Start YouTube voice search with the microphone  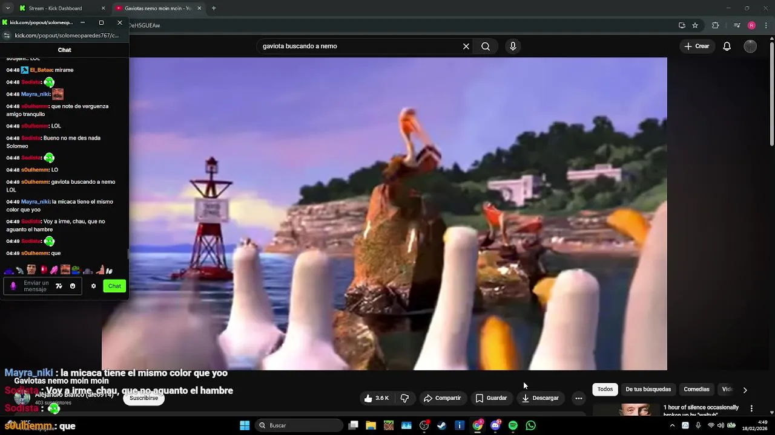point(513,46)
